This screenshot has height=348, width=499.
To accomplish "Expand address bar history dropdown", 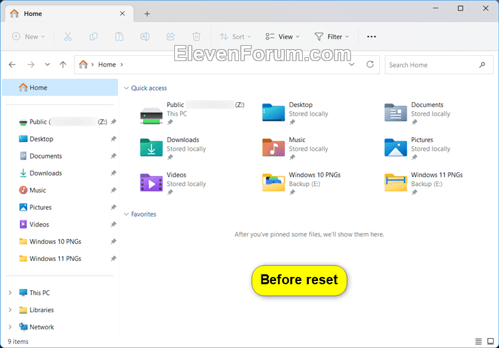I will tap(352, 64).
